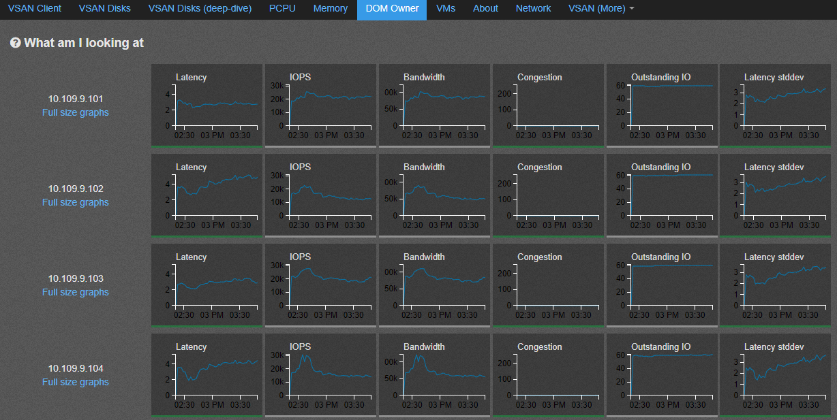This screenshot has width=837, height=420.
Task: Open the About tab
Action: [x=485, y=9]
